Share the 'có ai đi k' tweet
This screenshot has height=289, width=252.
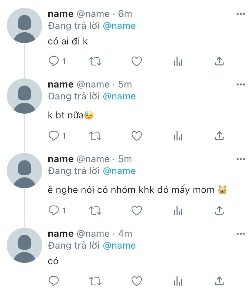point(219,61)
